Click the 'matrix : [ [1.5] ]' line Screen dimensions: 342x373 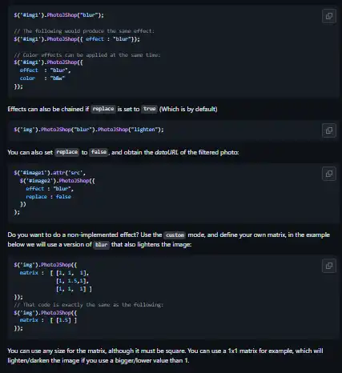(48, 320)
